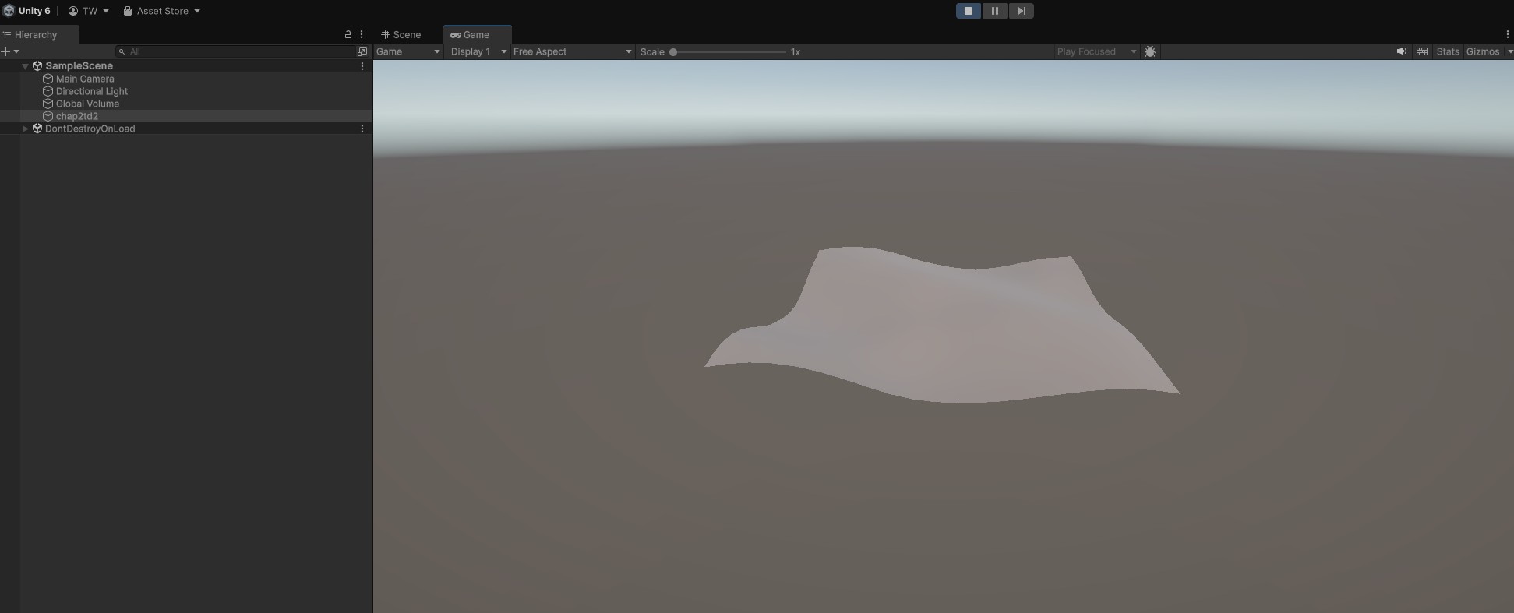1514x613 pixels.
Task: Click the Hierarchy search field
Action: pos(235,51)
